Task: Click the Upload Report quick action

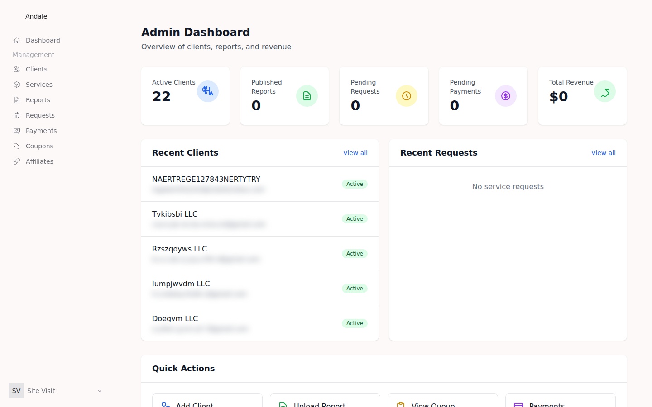Action: 325,401
